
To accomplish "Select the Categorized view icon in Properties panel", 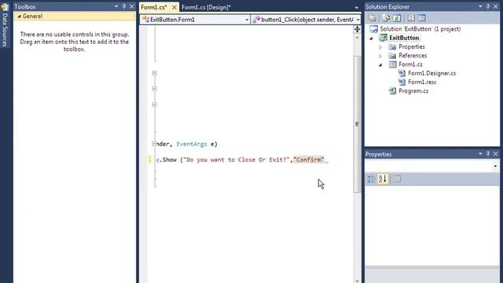I will pyautogui.click(x=371, y=178).
